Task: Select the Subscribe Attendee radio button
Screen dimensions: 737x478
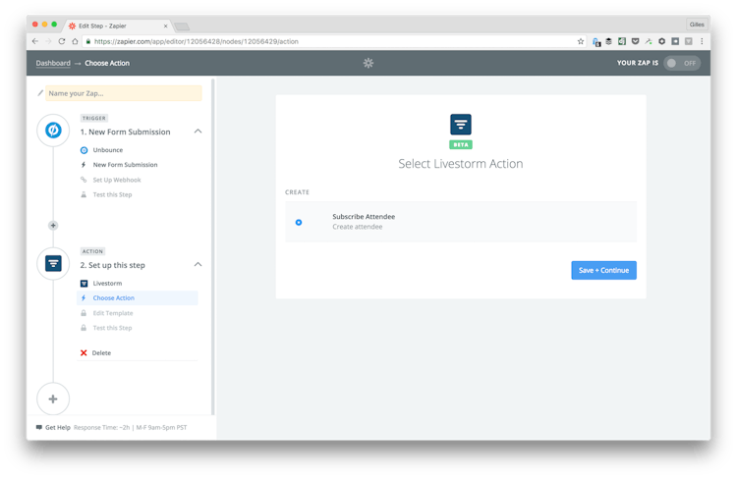Action: pos(299,222)
